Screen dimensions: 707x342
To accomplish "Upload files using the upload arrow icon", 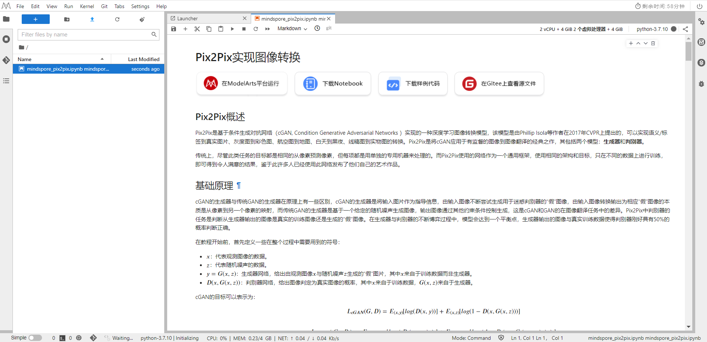I will coord(92,19).
